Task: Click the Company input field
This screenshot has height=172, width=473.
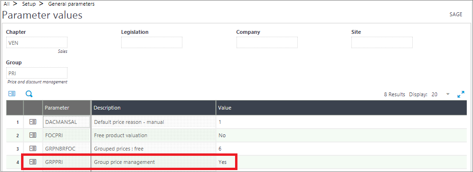Action: [x=267, y=42]
